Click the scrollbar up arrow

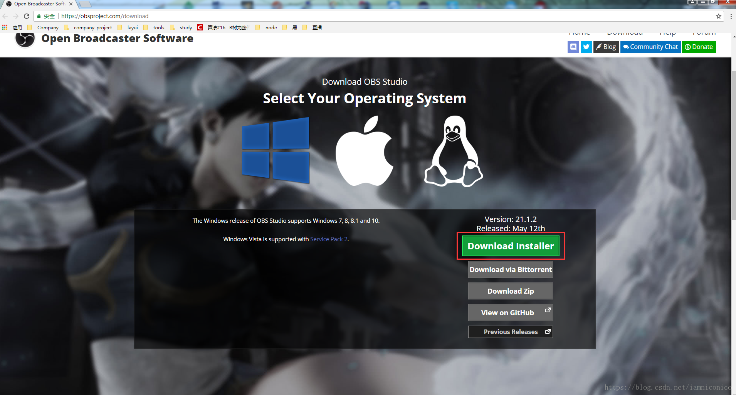734,36
